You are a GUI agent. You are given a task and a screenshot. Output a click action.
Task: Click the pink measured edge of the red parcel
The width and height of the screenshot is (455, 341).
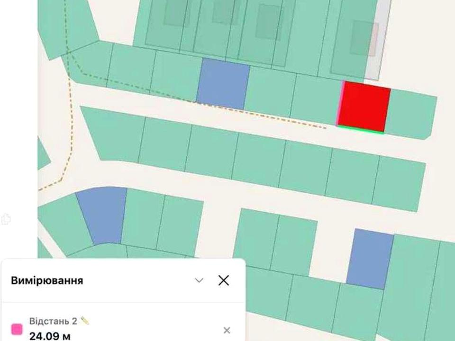click(340, 104)
